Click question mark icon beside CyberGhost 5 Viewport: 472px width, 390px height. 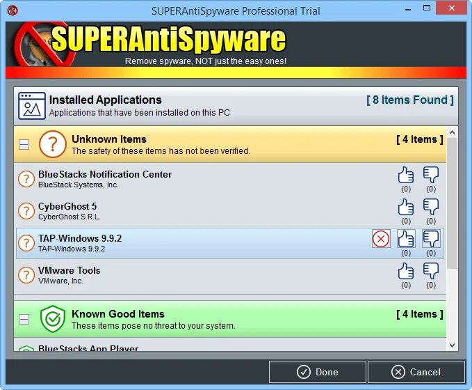[x=26, y=211]
